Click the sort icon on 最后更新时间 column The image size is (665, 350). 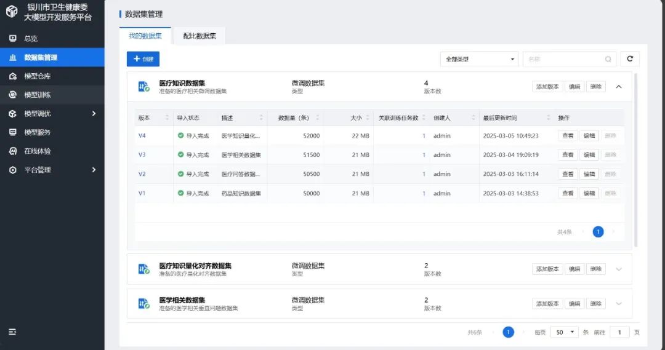(548, 117)
